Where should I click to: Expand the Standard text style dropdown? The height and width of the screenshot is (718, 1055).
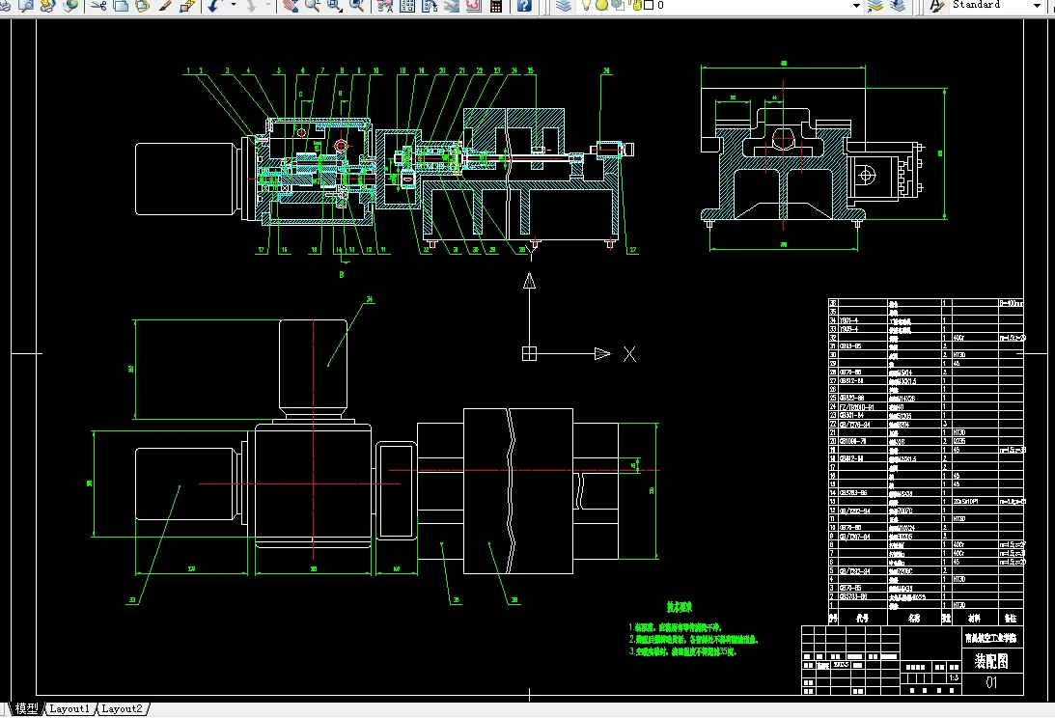pyautogui.click(x=1037, y=6)
